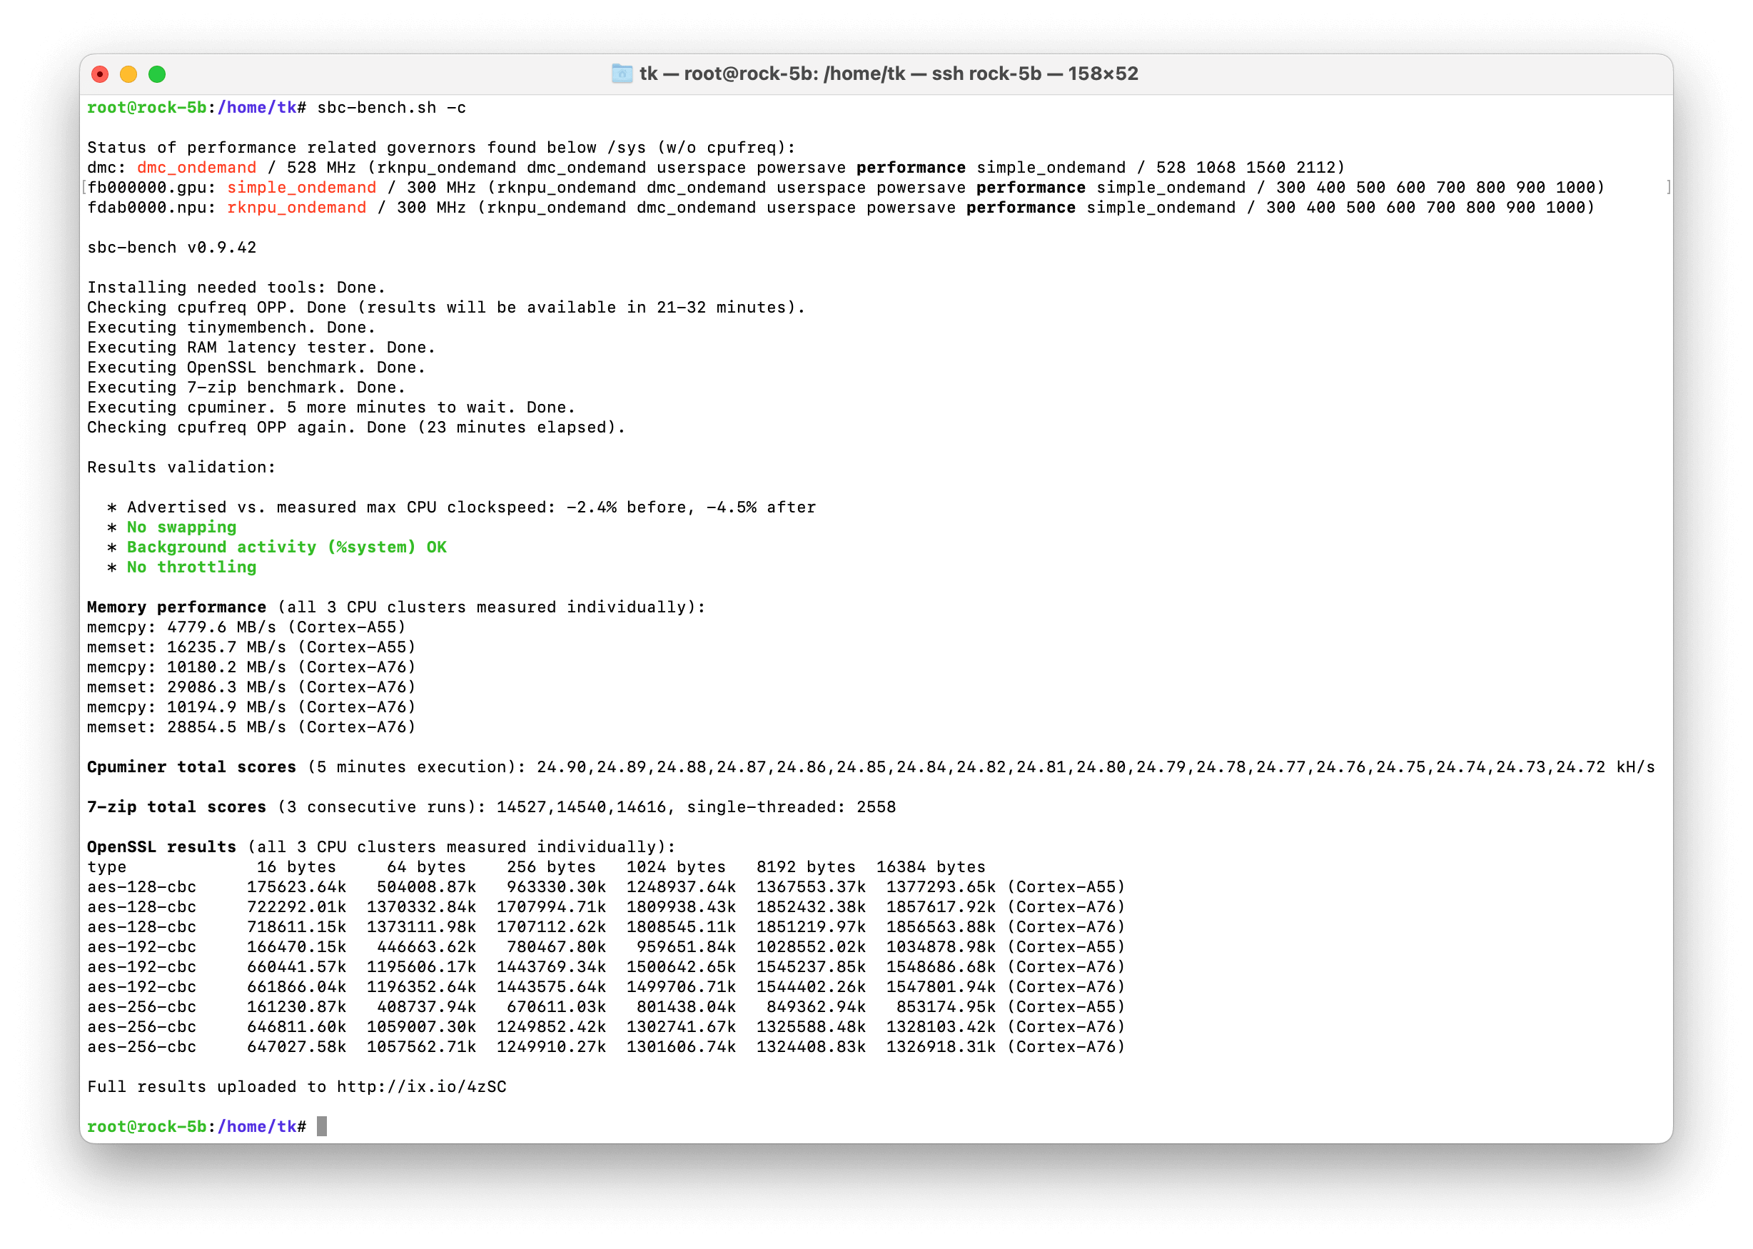The height and width of the screenshot is (1249, 1753).
Task: Click red 'rknpu_ondemand' npu governor text
Action: pos(296,208)
